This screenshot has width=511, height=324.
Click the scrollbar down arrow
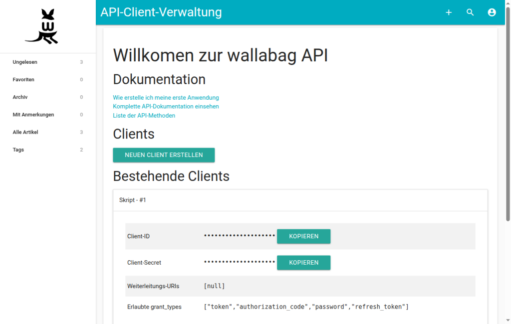[508, 321]
